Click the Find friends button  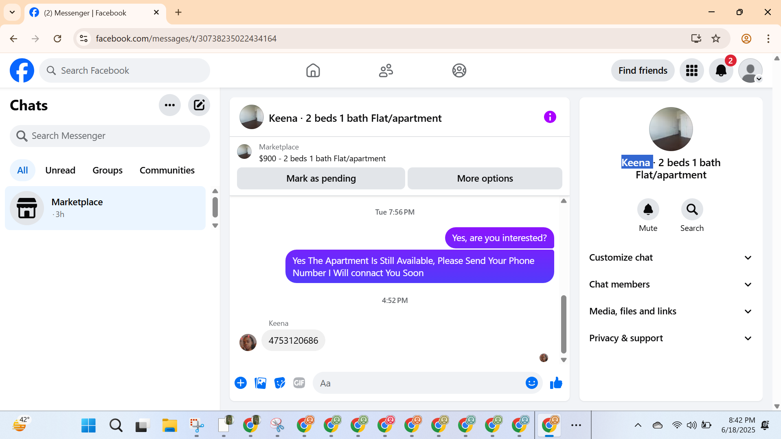(643, 70)
